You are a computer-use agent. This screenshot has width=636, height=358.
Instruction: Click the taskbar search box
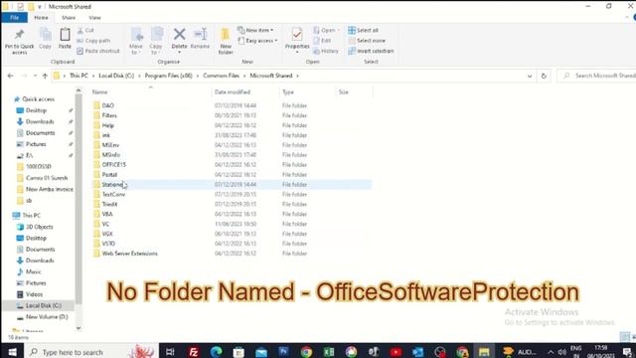[x=91, y=351]
